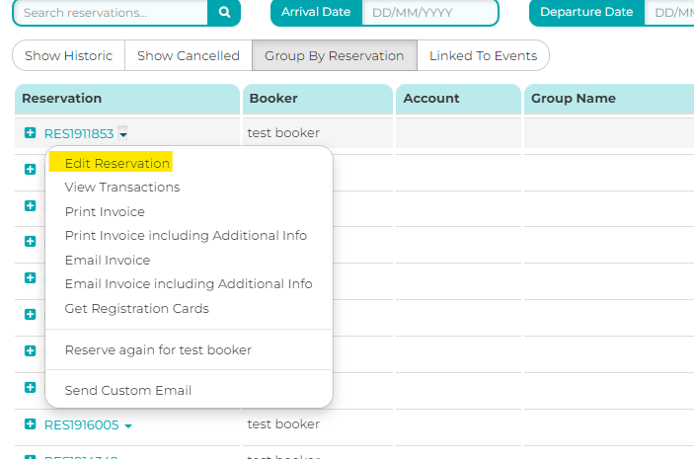The width and height of the screenshot is (694, 459).
Task: Open the dropdown caret beside RES1916005
Action: point(128,425)
